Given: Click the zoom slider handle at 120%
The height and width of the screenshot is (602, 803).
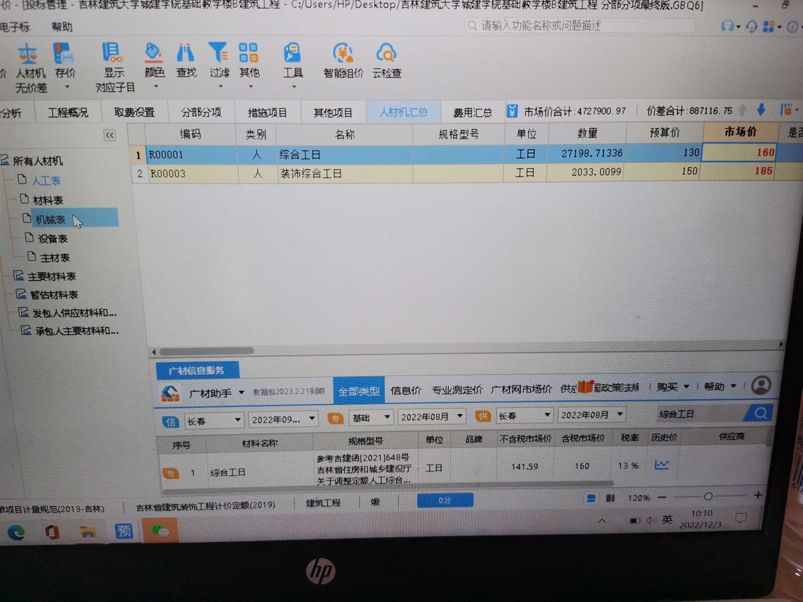Looking at the screenshot, I should point(708,496).
